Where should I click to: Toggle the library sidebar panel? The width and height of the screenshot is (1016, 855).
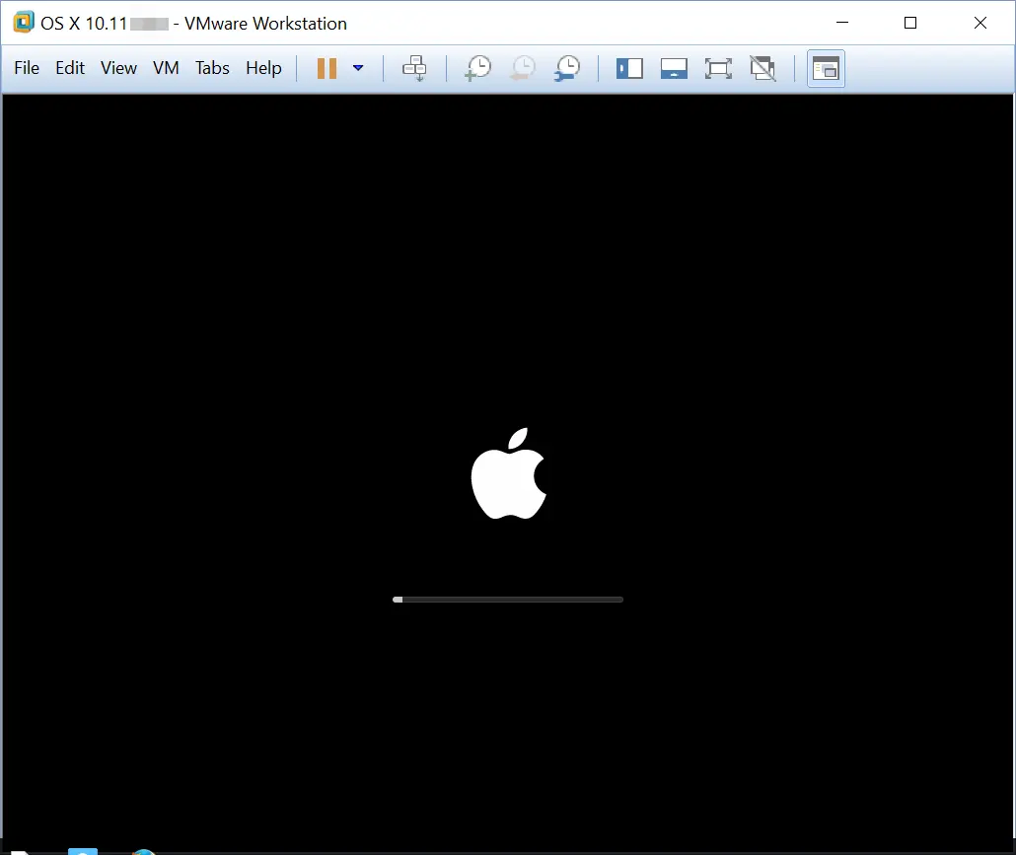click(x=629, y=68)
